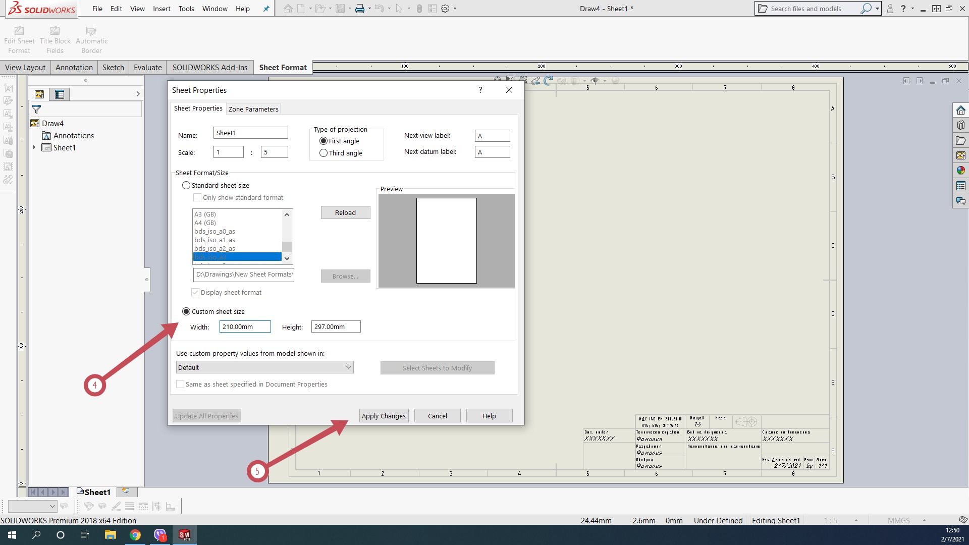The width and height of the screenshot is (969, 545).
Task: Open the Options gear dropdown arrow
Action: pyautogui.click(x=455, y=9)
